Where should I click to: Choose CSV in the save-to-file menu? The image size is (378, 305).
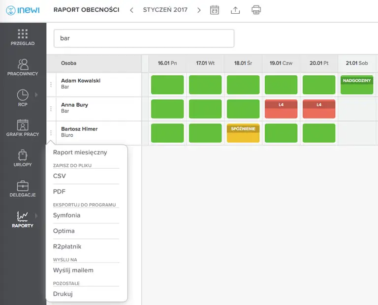click(x=60, y=176)
